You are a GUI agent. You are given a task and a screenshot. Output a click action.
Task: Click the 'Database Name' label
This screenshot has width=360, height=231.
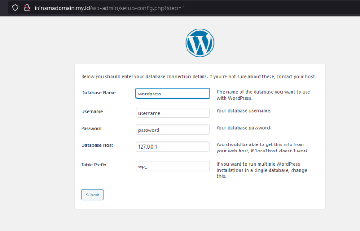point(98,93)
